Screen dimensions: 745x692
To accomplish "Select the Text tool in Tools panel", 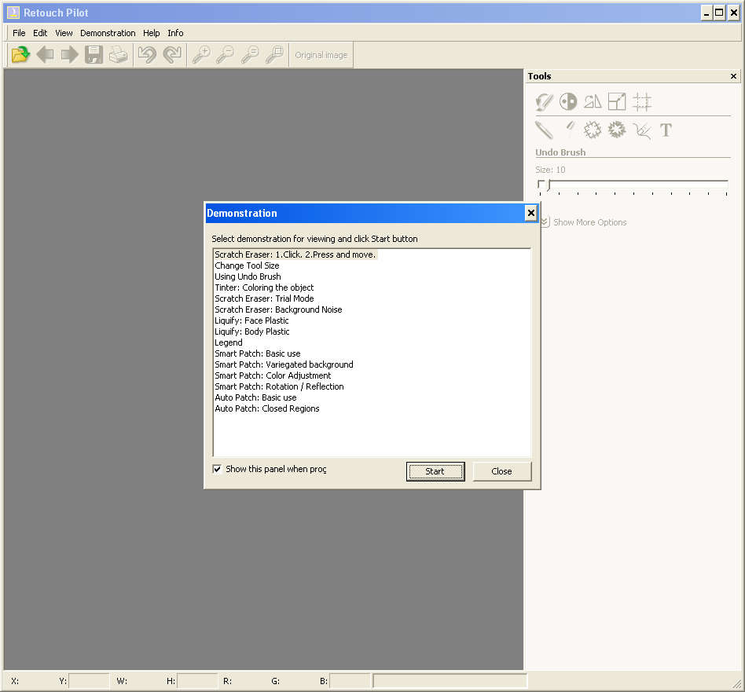I will click(666, 130).
